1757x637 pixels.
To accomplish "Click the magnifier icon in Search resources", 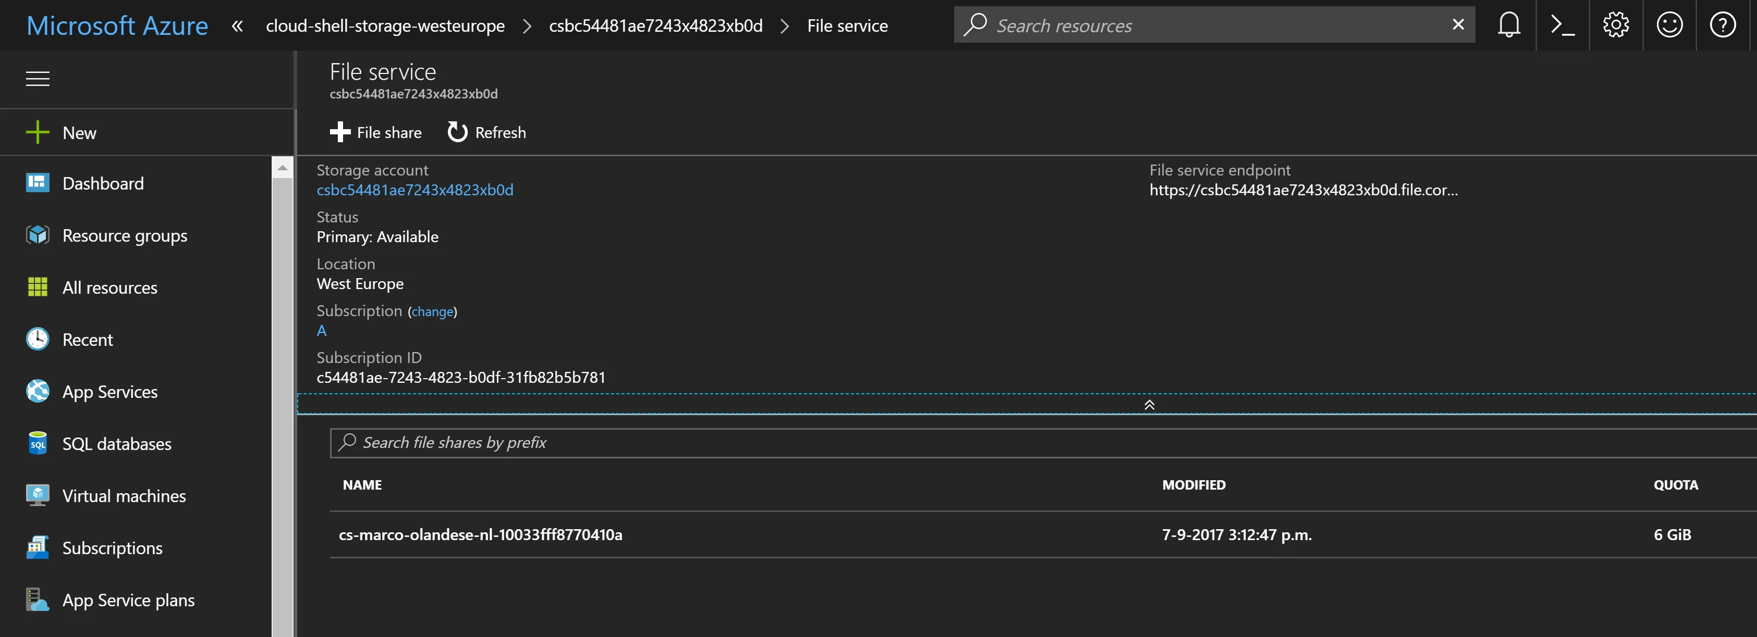I will click(975, 24).
